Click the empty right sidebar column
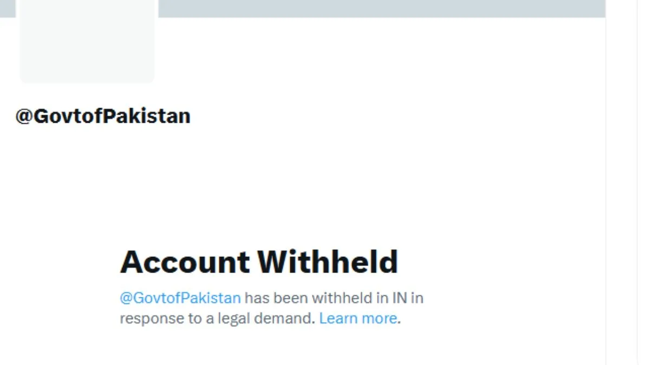The width and height of the screenshot is (650, 365). [628, 182]
